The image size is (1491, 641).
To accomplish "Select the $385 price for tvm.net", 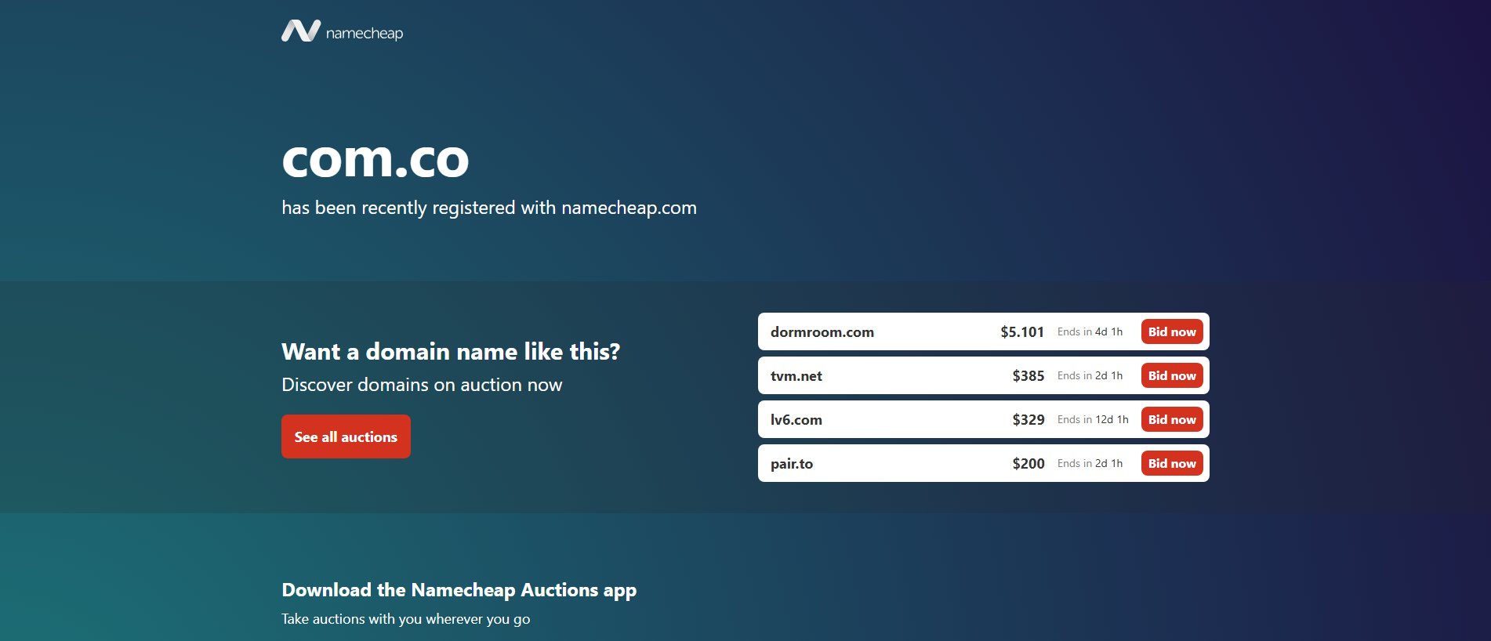I will (1028, 375).
